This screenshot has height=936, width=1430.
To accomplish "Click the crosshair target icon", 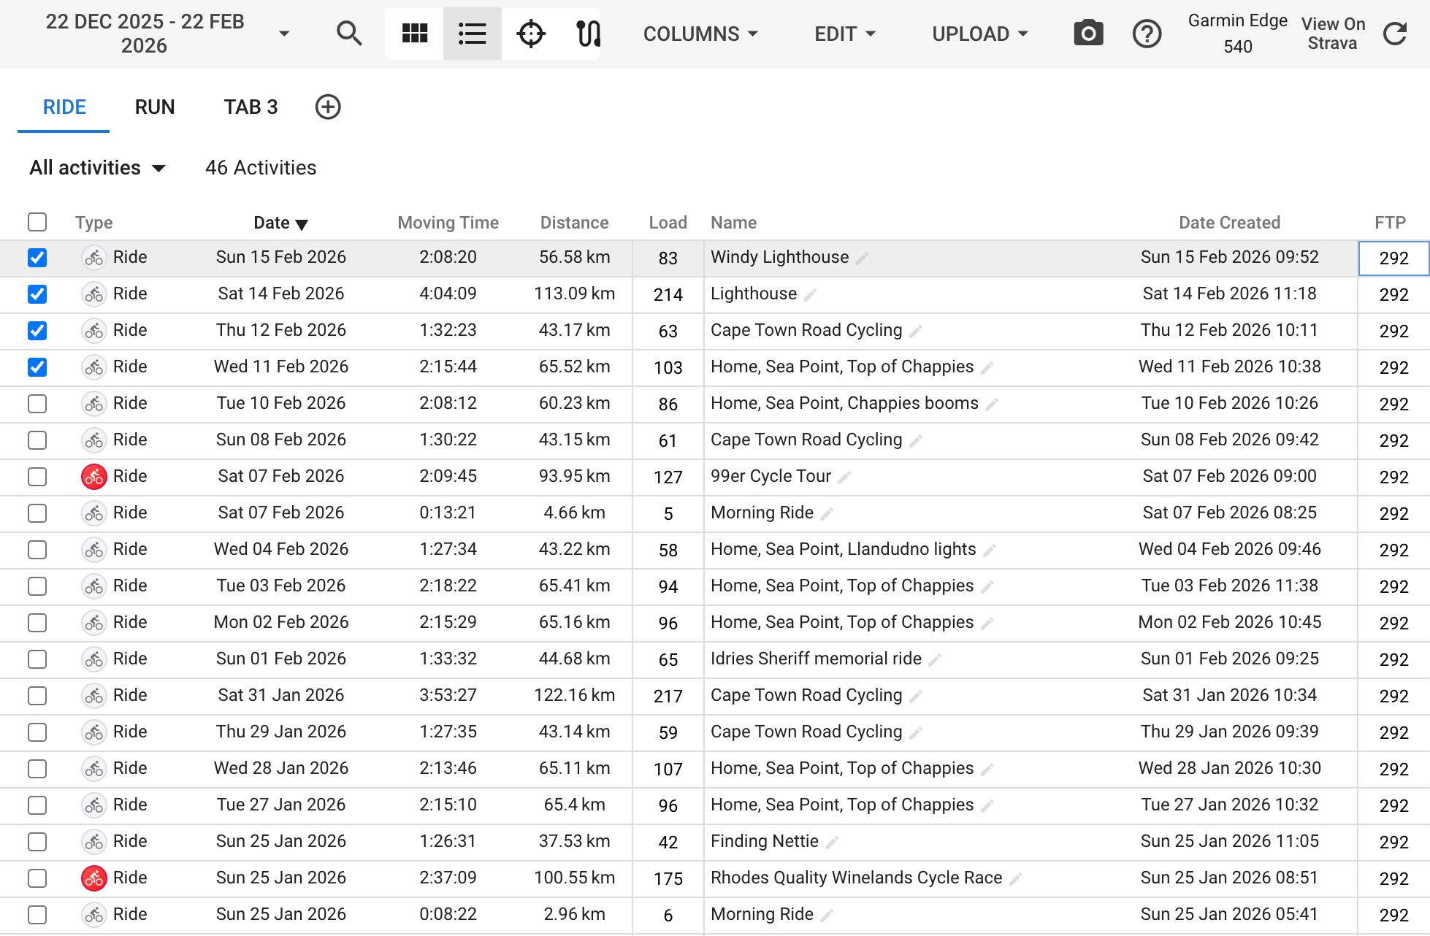I will point(530,33).
